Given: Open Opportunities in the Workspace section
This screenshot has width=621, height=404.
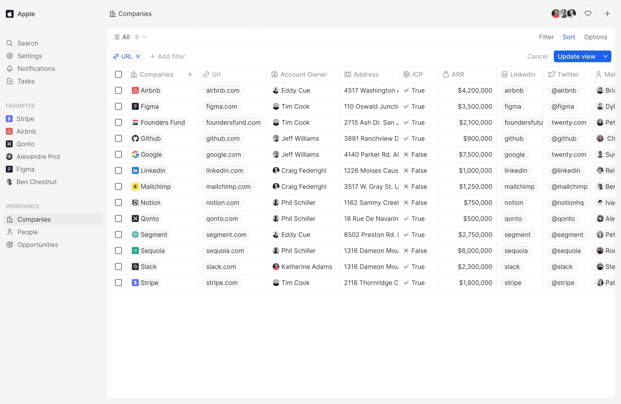Looking at the screenshot, I should coord(38,244).
